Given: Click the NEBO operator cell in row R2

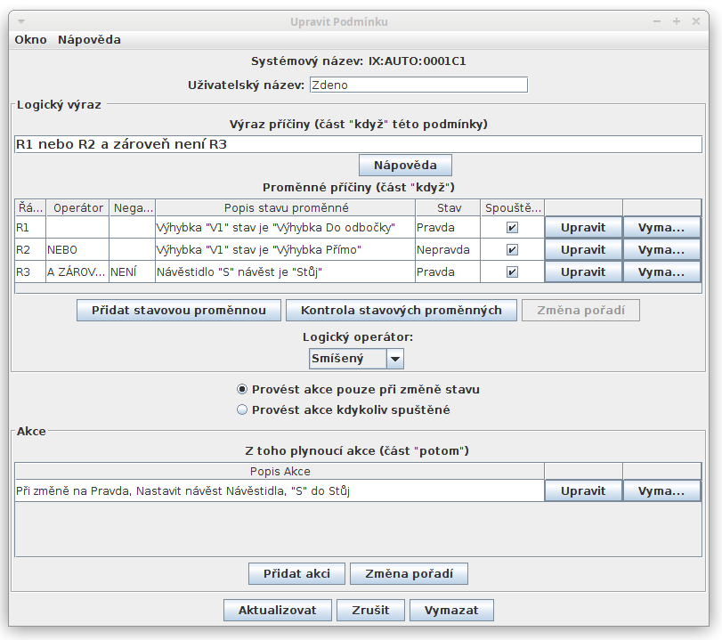Looking at the screenshot, I should click(x=77, y=250).
